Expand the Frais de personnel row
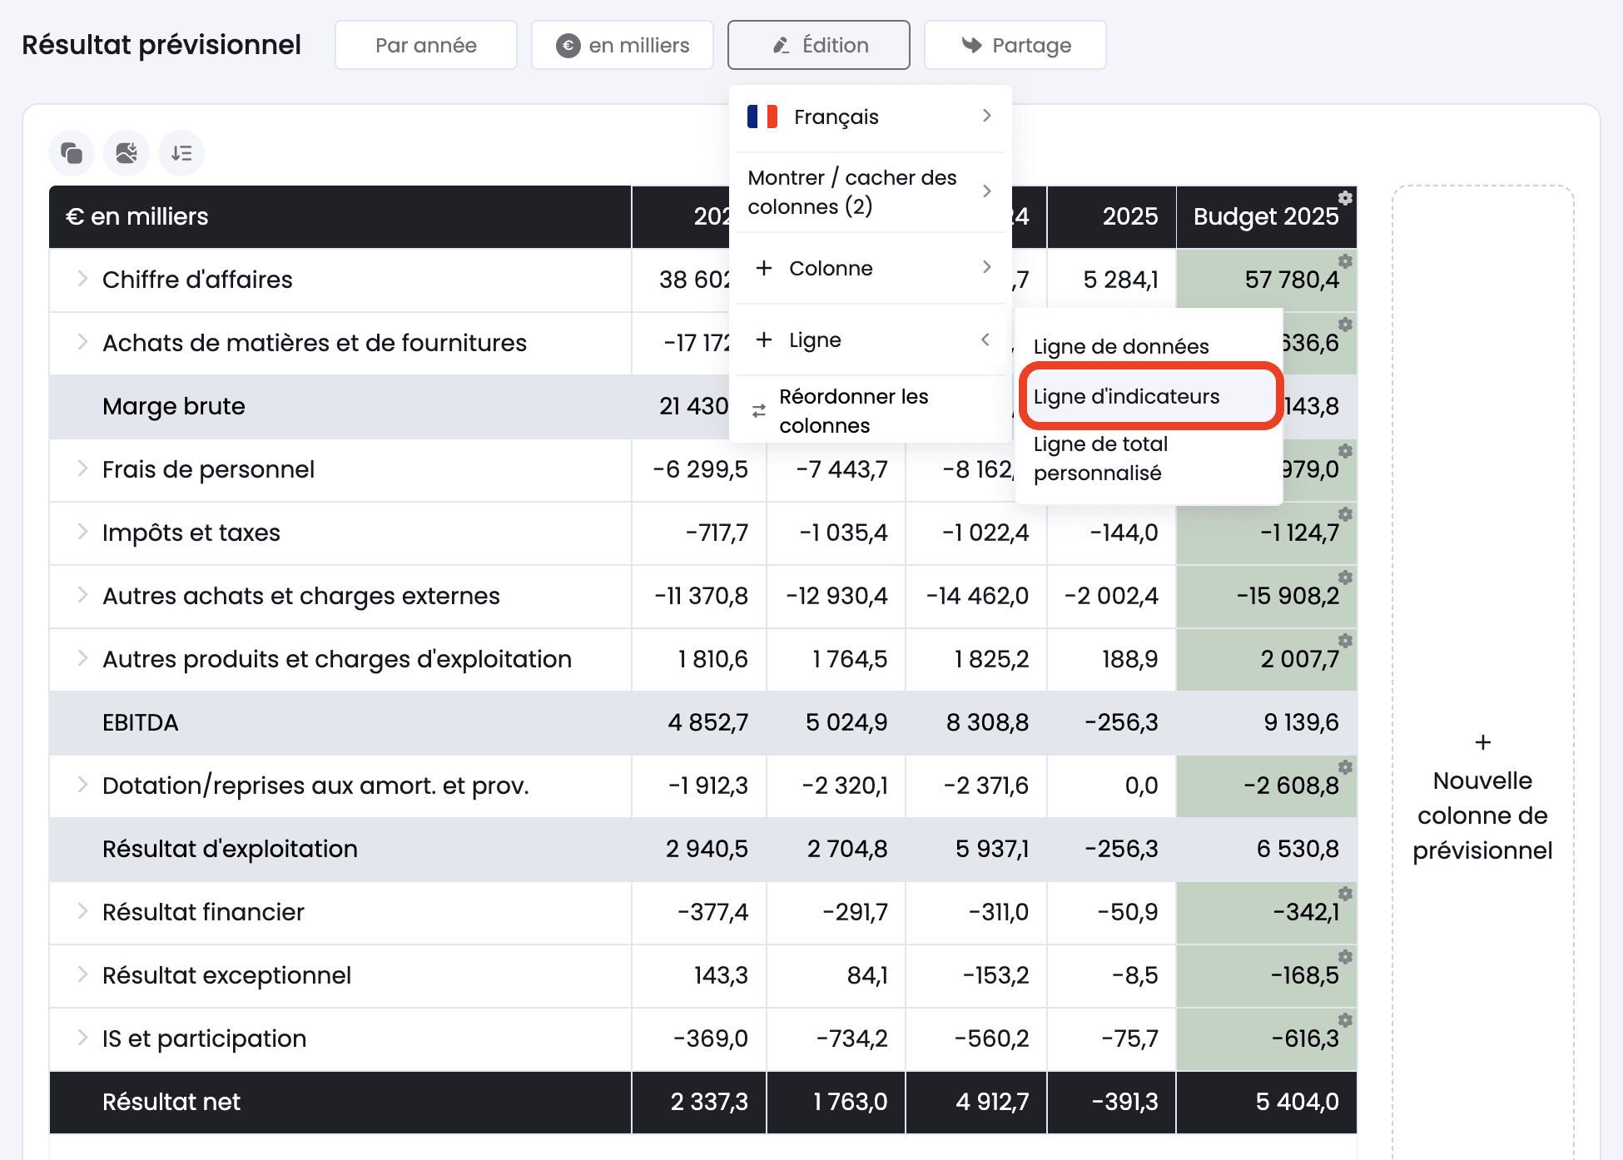The image size is (1623, 1160). click(82, 468)
